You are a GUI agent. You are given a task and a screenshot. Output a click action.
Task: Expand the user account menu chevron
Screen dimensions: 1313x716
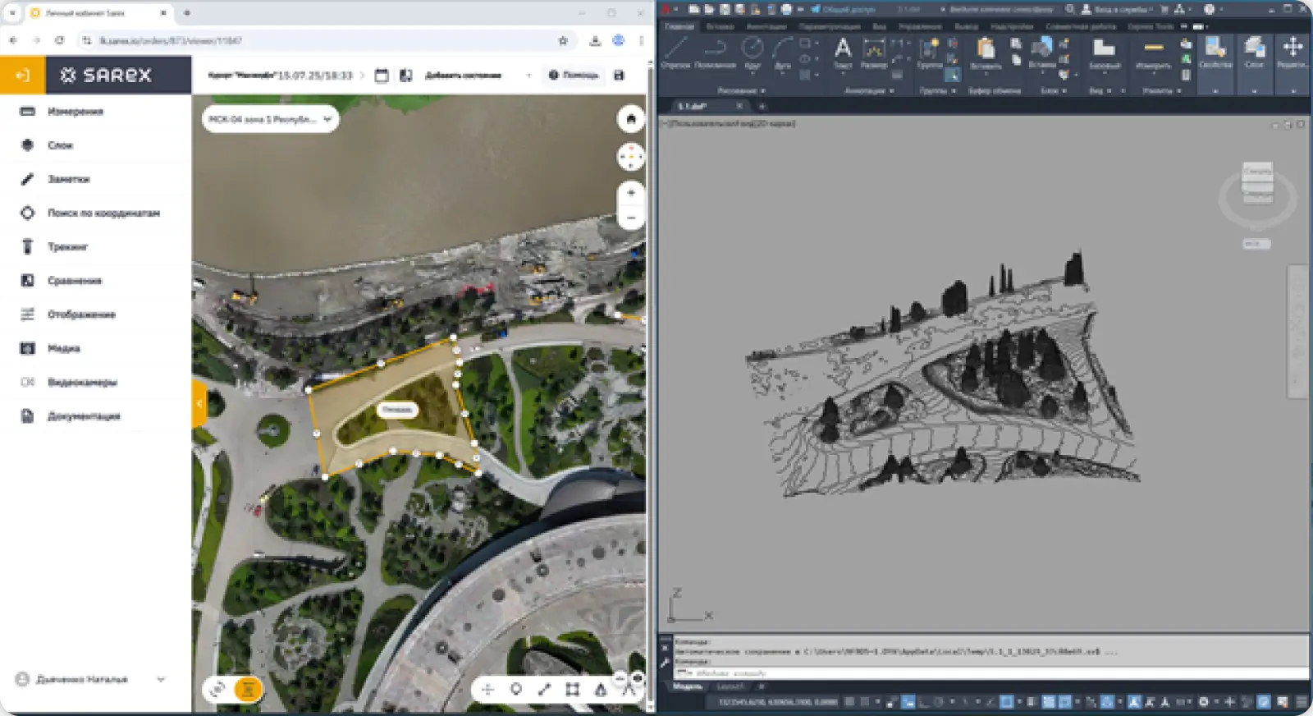161,679
